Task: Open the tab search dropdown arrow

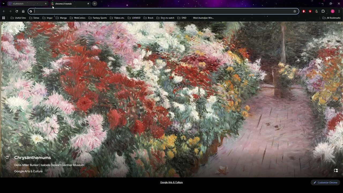Action: (3, 4)
